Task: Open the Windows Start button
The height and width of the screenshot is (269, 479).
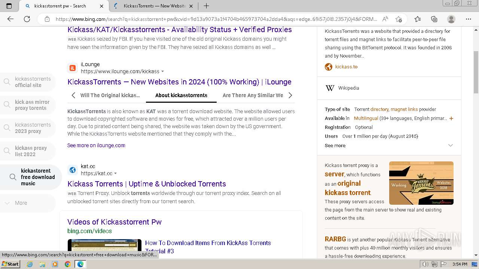Action: tap(10, 264)
